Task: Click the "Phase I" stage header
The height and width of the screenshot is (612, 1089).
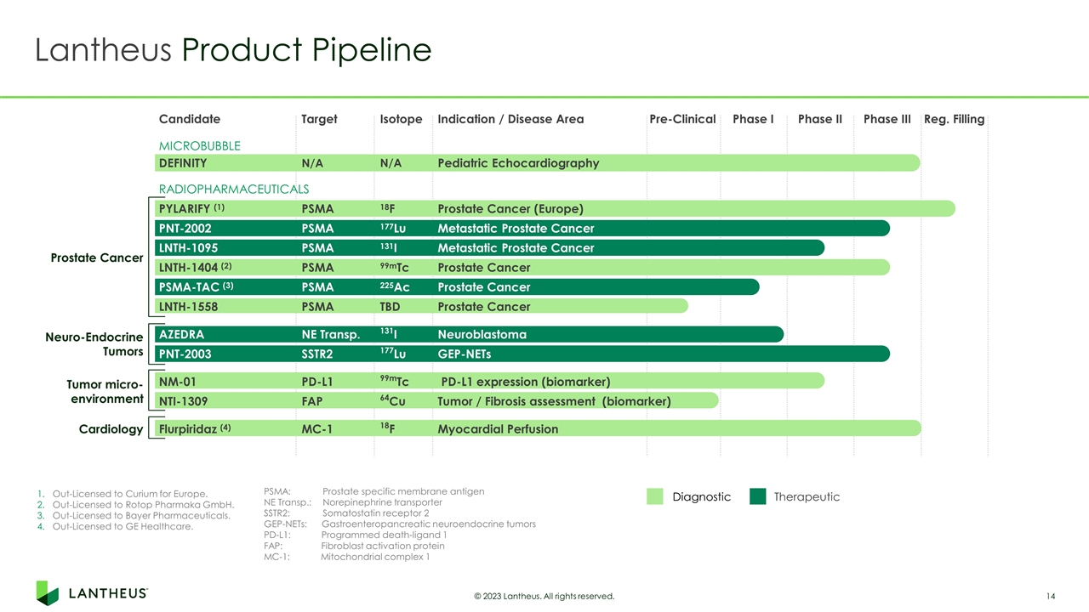Action: (753, 119)
